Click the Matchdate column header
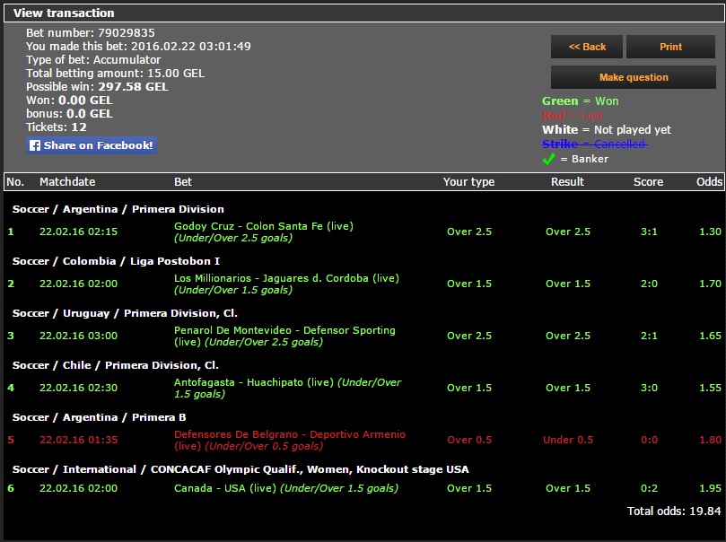Image resolution: width=726 pixels, height=542 pixels. pyautogui.click(x=67, y=181)
